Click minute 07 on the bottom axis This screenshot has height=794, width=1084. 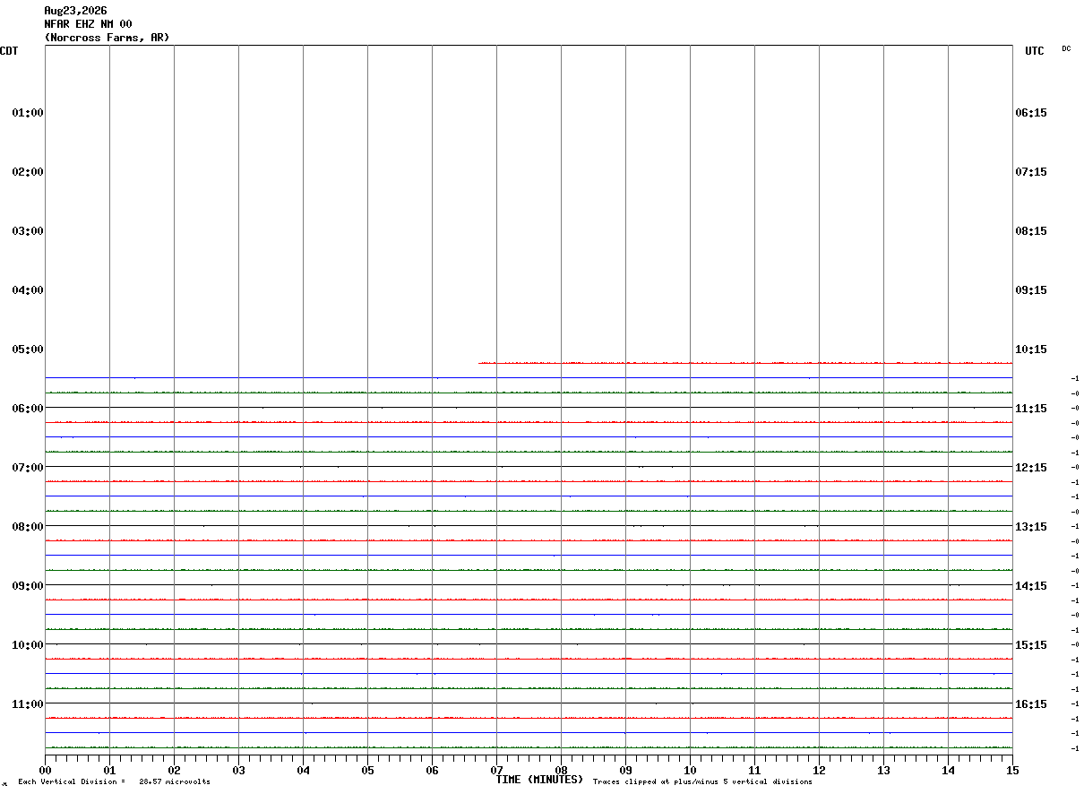click(496, 771)
